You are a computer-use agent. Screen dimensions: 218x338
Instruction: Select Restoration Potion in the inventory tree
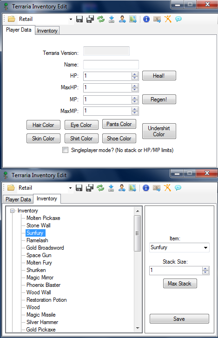click(46, 300)
